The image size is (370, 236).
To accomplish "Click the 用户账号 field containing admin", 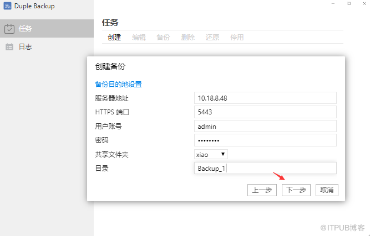I will coord(265,126).
